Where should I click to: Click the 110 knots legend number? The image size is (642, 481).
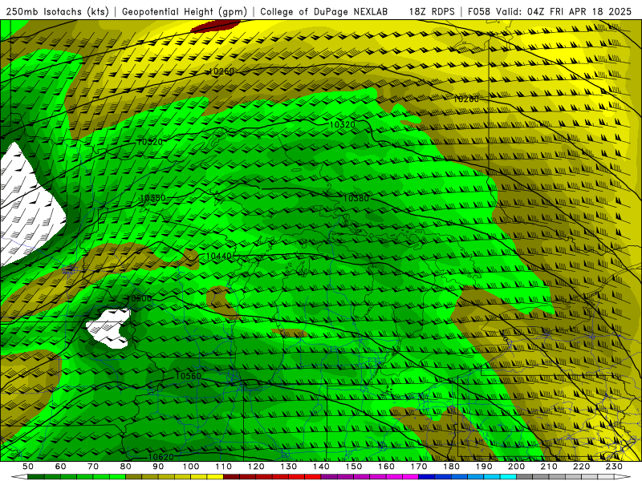point(224,467)
